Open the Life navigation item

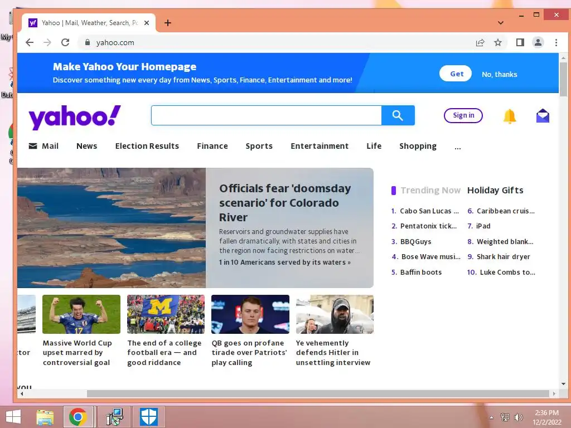[374, 146]
